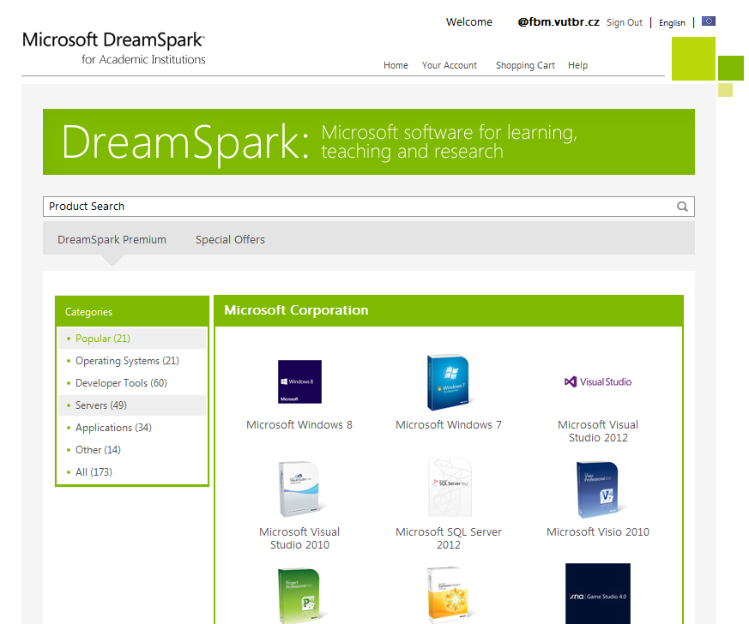Open the Microsoft Visio 2010 title link
Viewport: 749px width, 624px height.
click(598, 532)
